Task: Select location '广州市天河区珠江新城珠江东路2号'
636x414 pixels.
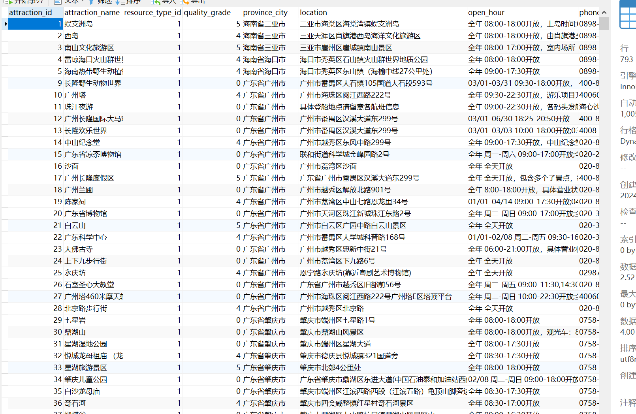Action: tap(382, 214)
